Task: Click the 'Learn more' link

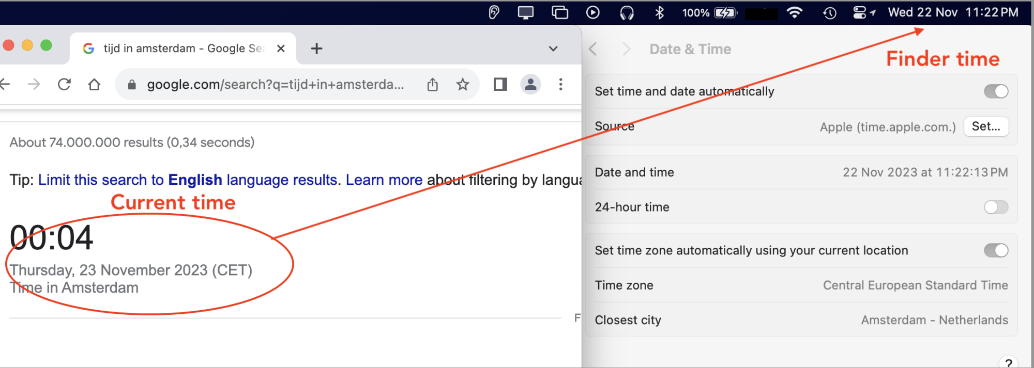Action: pyautogui.click(x=384, y=180)
